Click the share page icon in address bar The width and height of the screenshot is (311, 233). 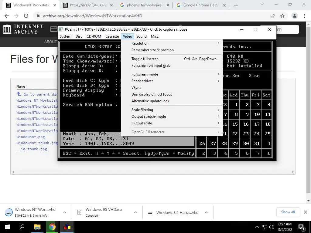tap(273, 16)
